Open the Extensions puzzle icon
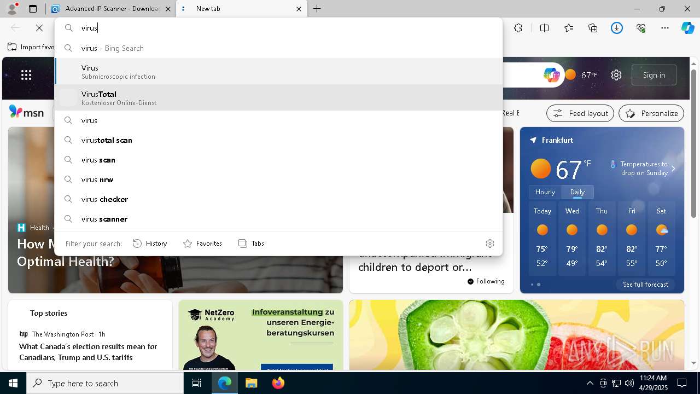This screenshot has height=394, width=700. tap(518, 28)
